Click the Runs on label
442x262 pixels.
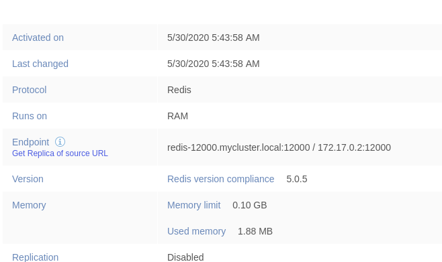click(x=30, y=116)
